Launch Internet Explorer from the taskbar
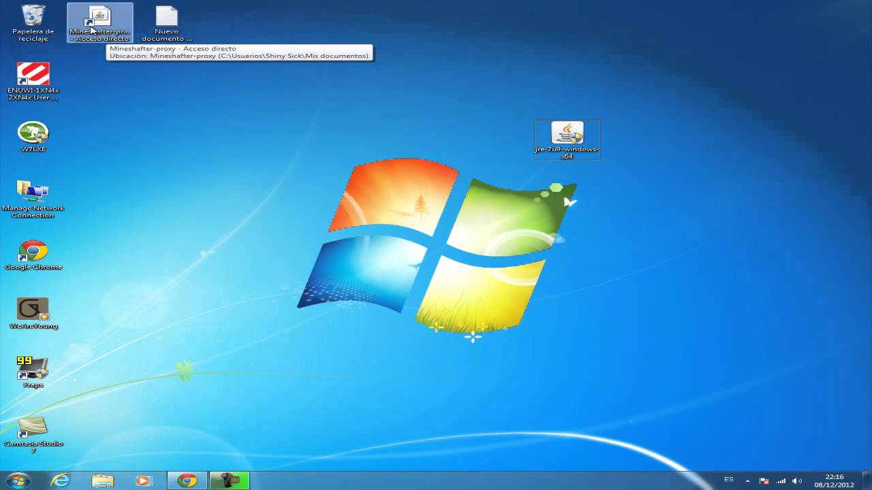872x490 pixels. 61,480
